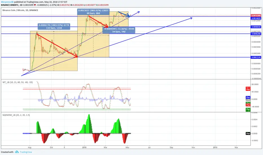Select the WT_LB (10, 21, 60, 53, -60, -53) indicator label
This screenshot has width=263, height=155.
[17, 82]
